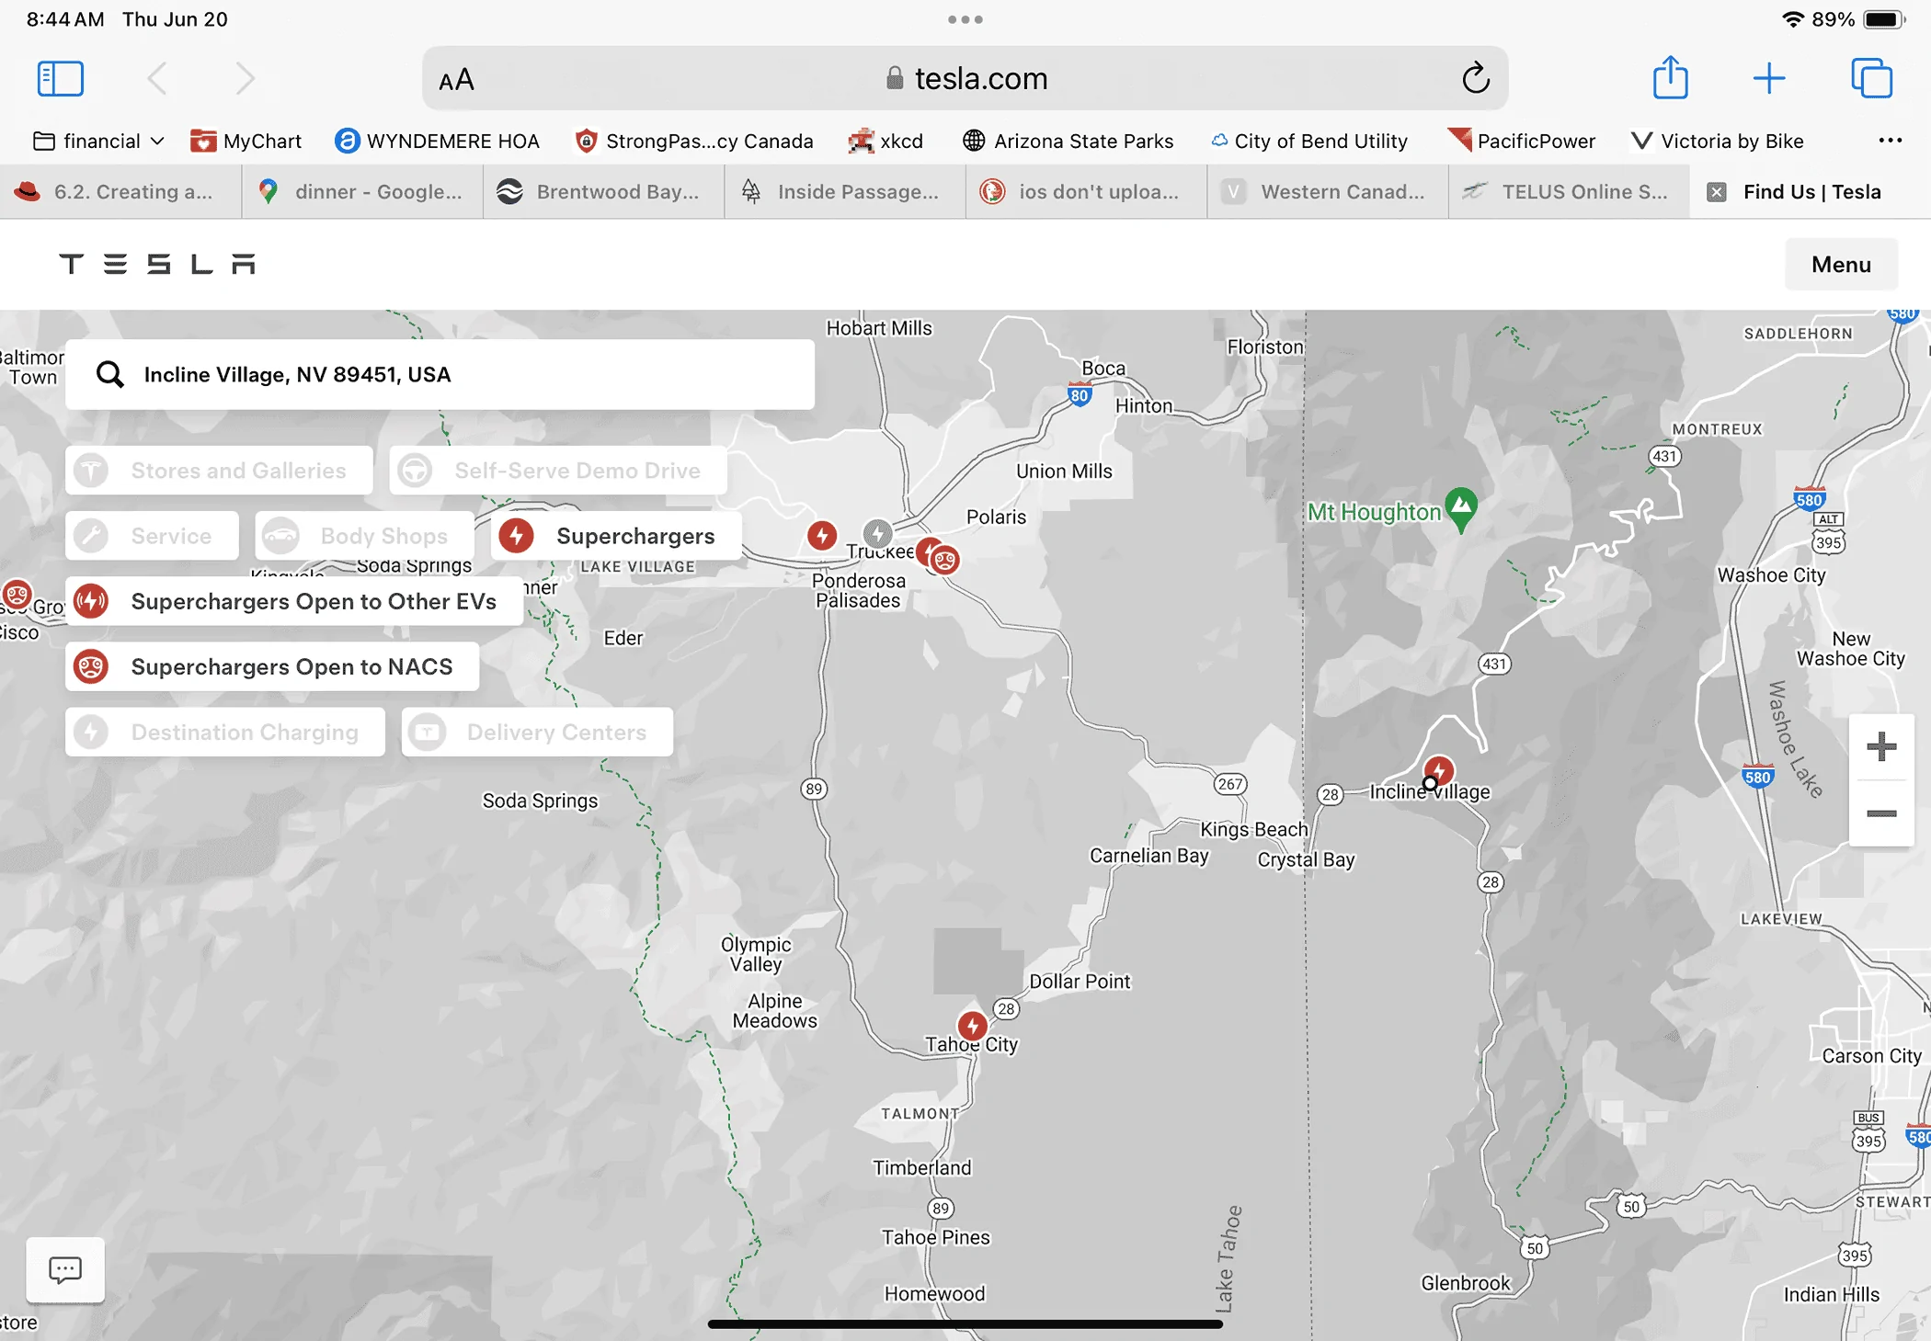This screenshot has height=1341, width=1931.
Task: Zoom in on the map
Action: click(1881, 746)
